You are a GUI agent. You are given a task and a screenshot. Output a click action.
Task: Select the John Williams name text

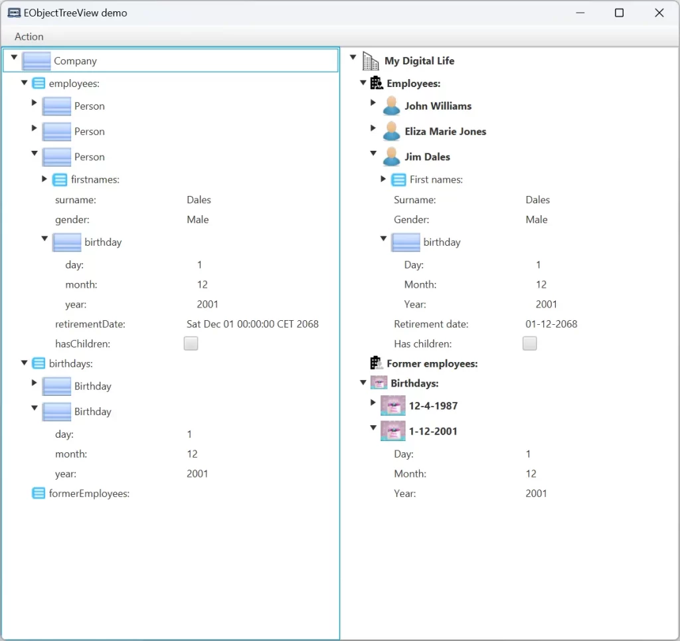[x=438, y=106]
